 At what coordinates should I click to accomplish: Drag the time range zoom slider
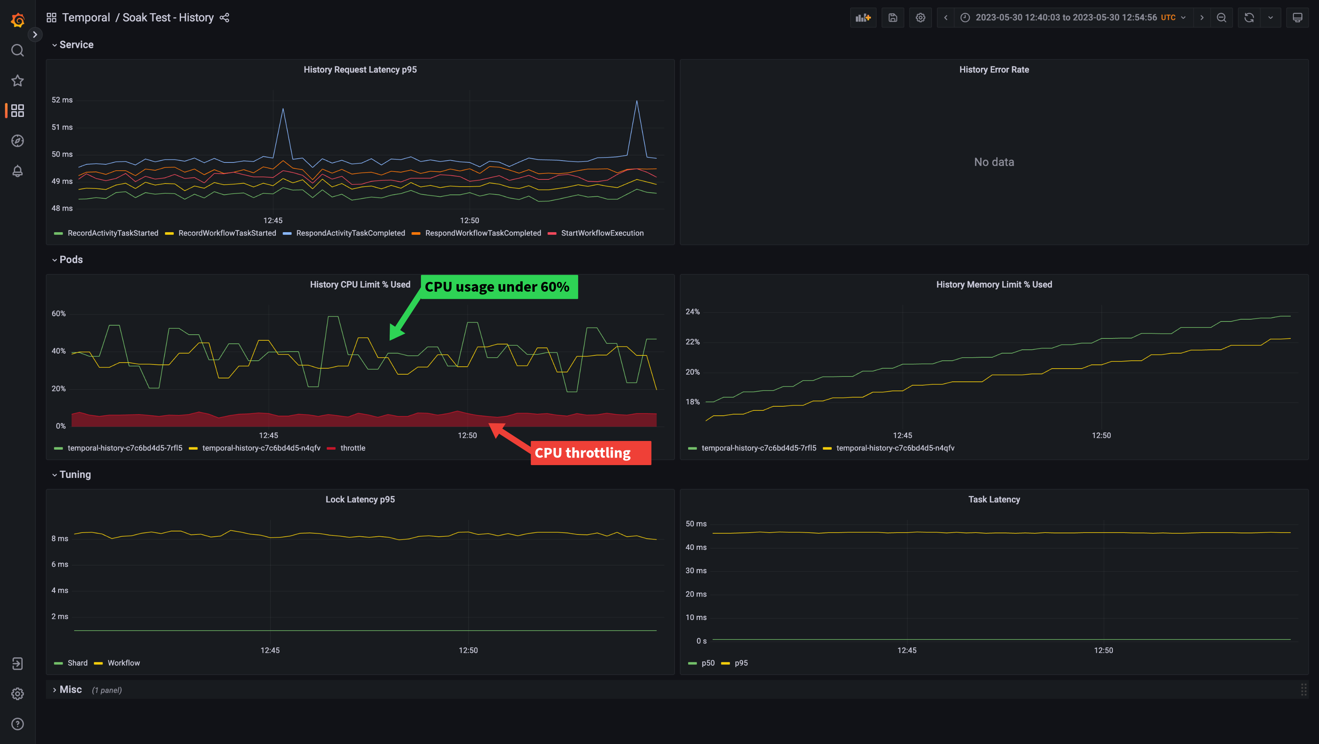coord(1222,17)
